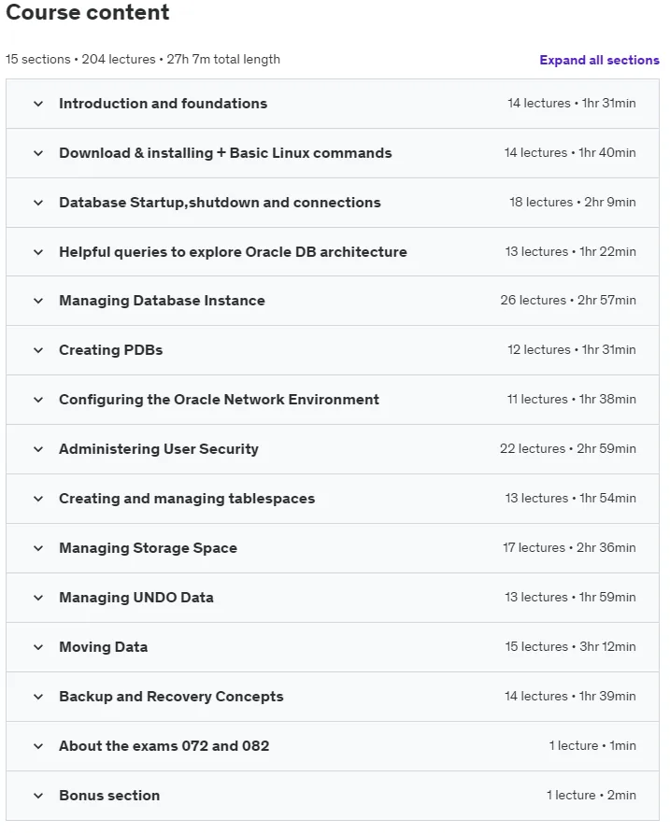This screenshot has width=670, height=833.
Task: Click chevron beside Creating and managing tablespaces
Action: 38,499
